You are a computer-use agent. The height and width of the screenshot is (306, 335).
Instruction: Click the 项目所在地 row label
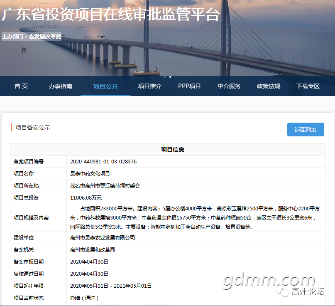pos(26,186)
